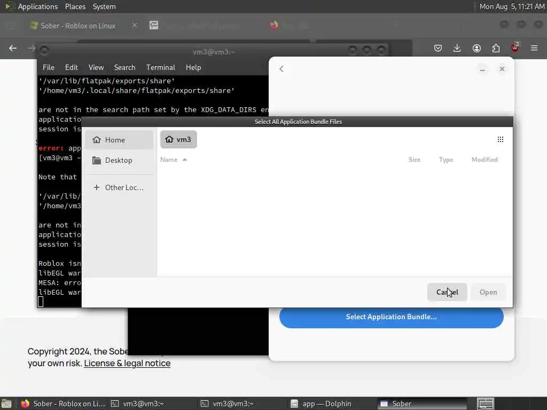The image size is (547, 410).
Task: Click the uBlock Origin extension icon
Action: pyautogui.click(x=515, y=48)
